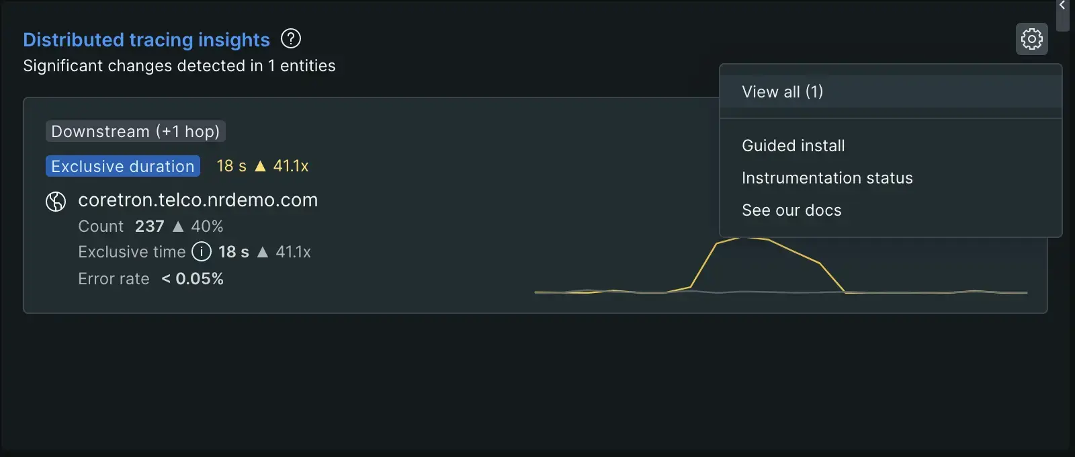Screen dimensions: 1075x457
Task: Open the Distributed tracing insights title link
Action: coord(146,40)
